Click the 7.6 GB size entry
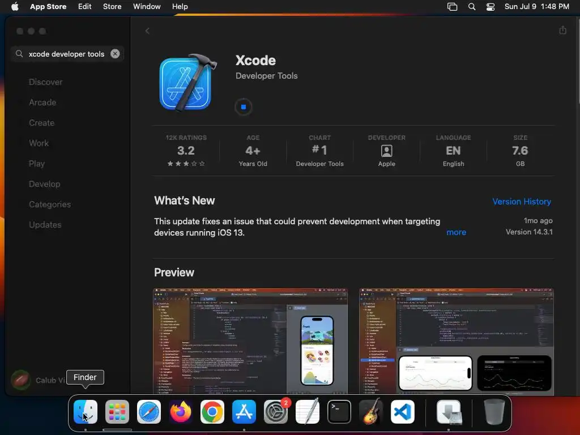The image size is (580, 435). tap(520, 151)
